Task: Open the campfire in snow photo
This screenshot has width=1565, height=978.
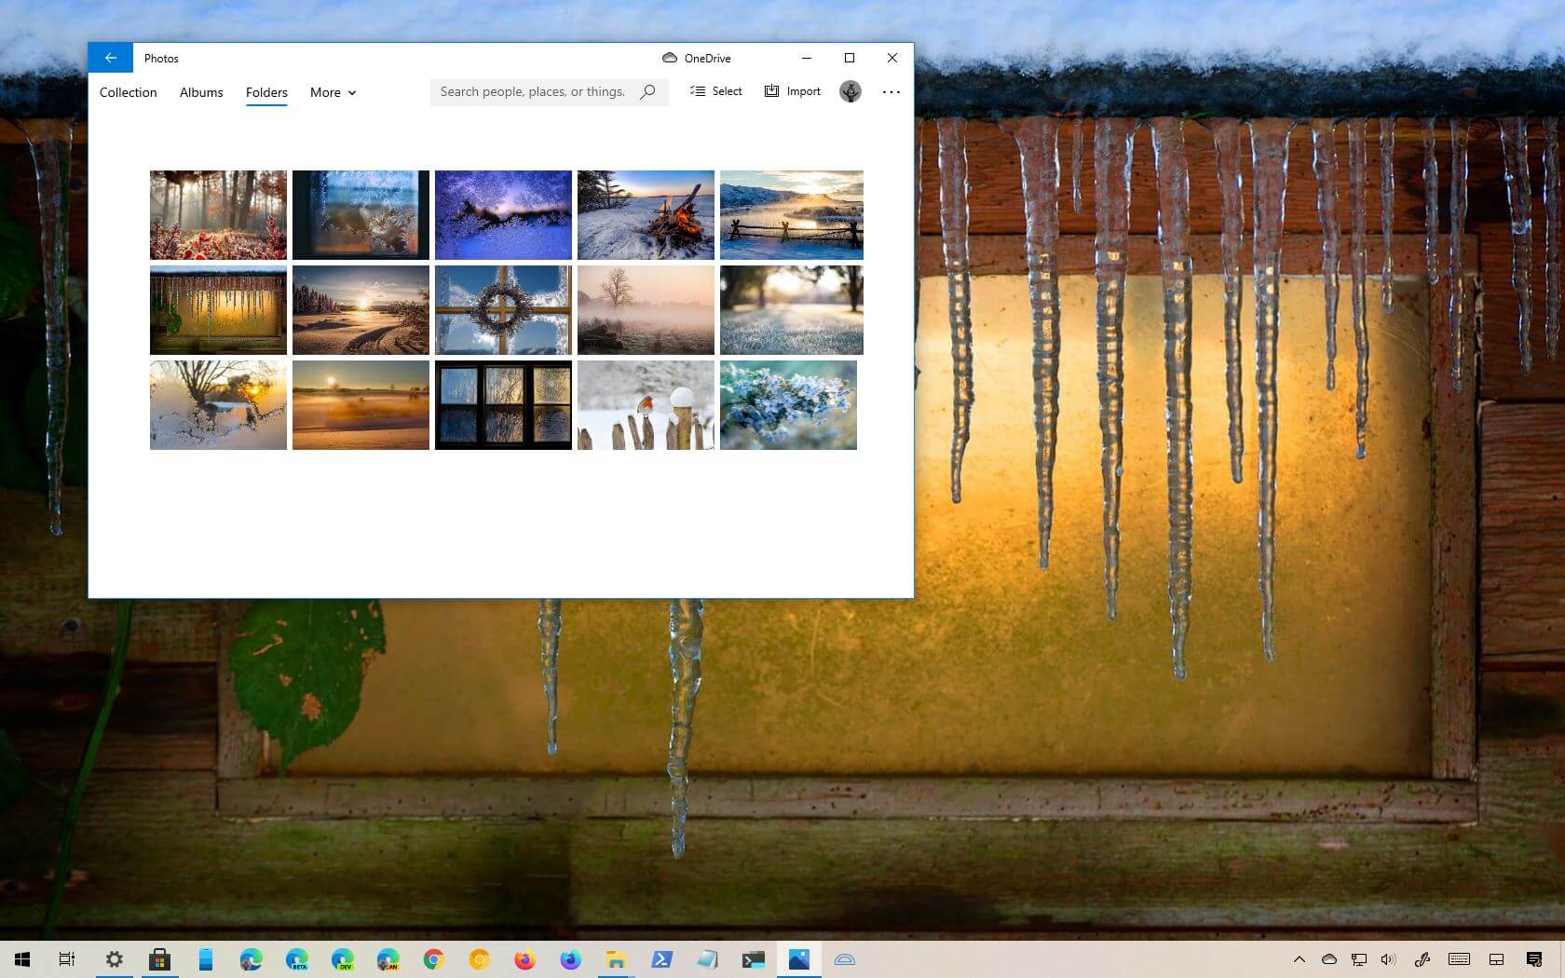Action: point(646,215)
